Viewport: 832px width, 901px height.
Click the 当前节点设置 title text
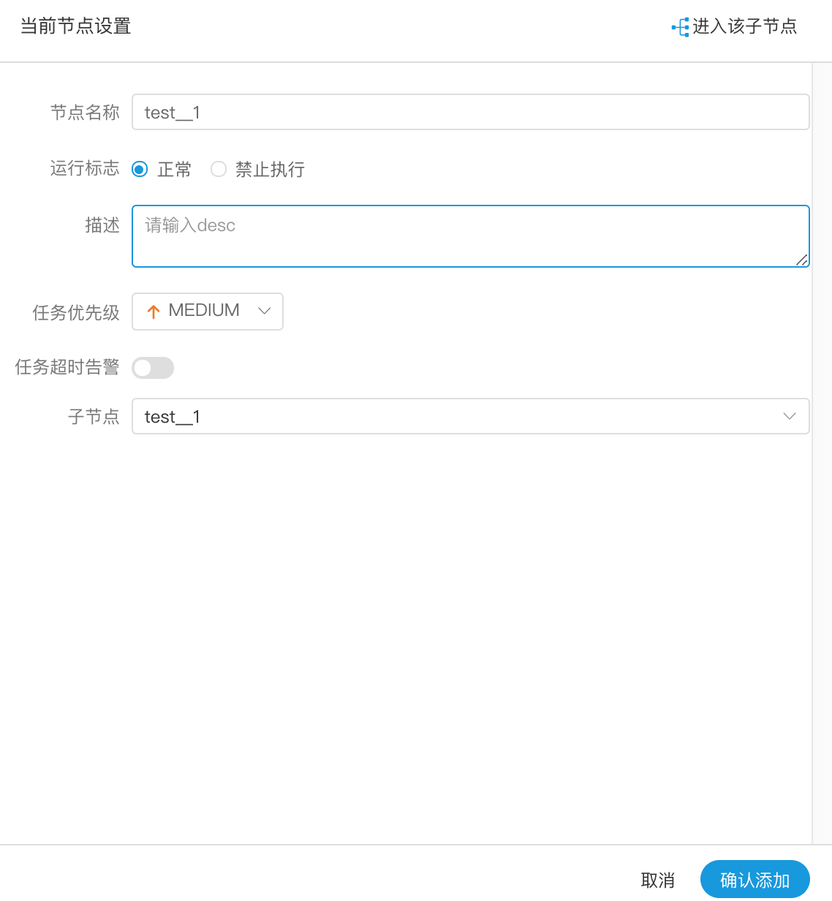[75, 27]
